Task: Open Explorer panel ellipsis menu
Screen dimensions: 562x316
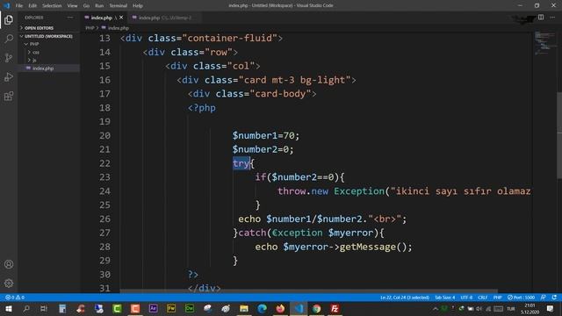Action: pos(70,18)
